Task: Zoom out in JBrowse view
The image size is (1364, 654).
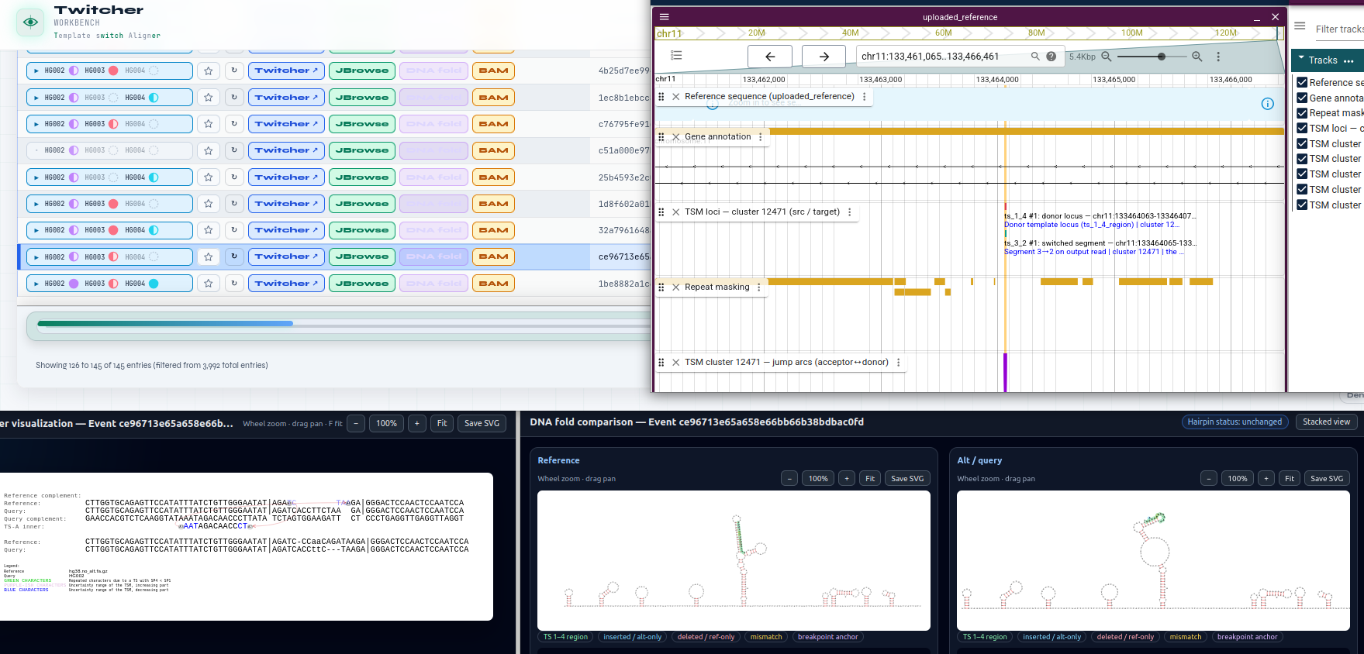Action: 1107,57
